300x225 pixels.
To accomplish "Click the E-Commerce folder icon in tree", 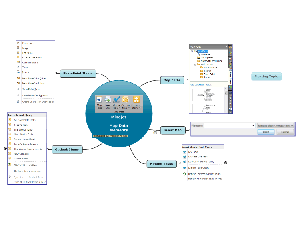I will tap(202, 67).
